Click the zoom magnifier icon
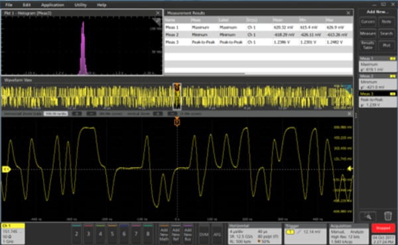 click(x=367, y=216)
